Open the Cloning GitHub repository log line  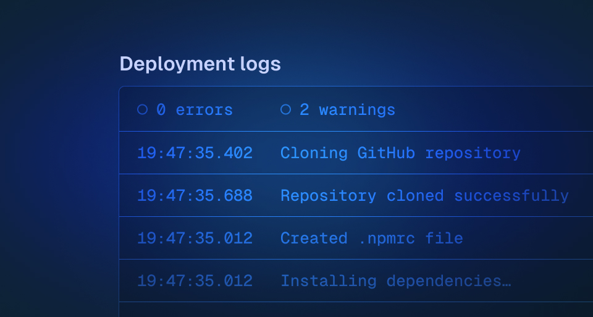pyautogui.click(x=400, y=153)
